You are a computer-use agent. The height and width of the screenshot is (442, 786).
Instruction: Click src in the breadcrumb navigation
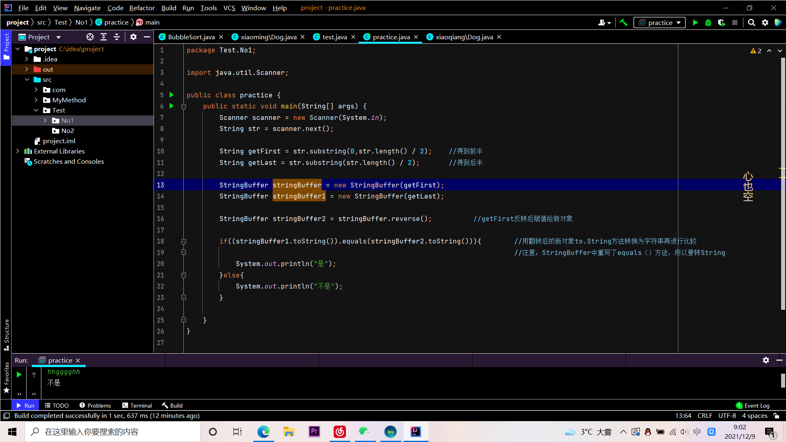click(42, 22)
